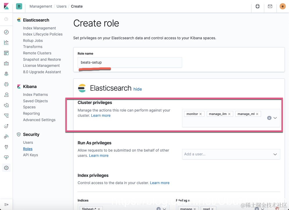Click the Role name input field
The image size is (289, 210).
pyautogui.click(x=130, y=62)
